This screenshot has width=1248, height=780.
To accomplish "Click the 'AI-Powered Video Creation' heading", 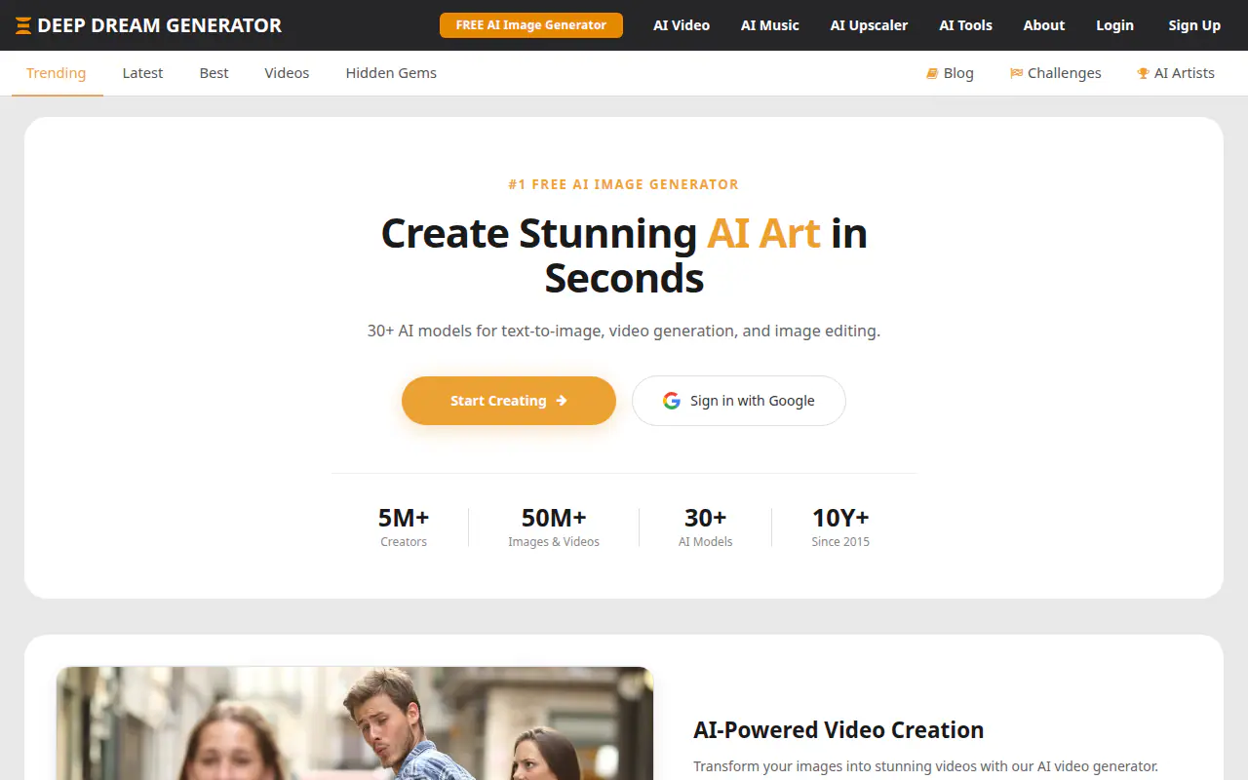I will pos(838,730).
